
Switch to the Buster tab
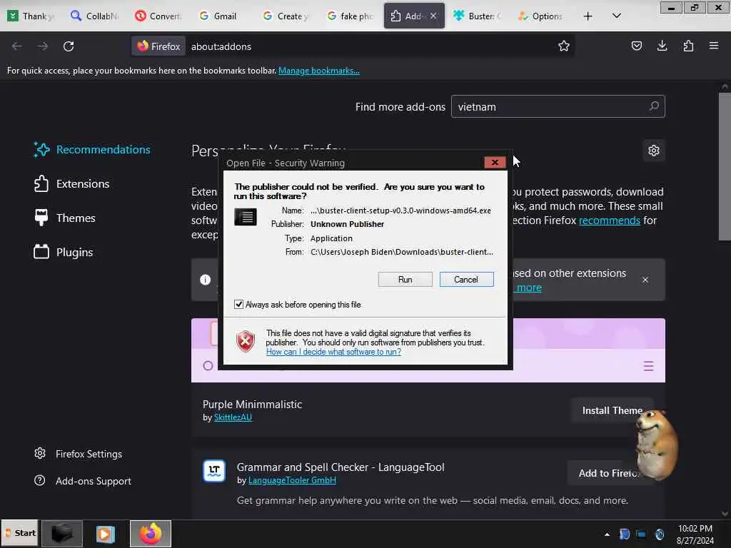click(478, 16)
